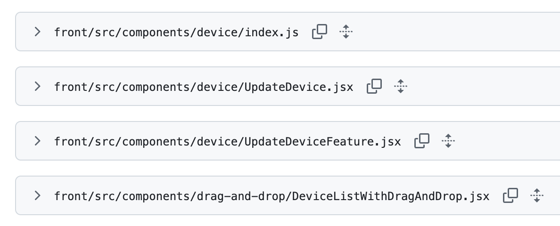Image resolution: width=560 pixels, height=226 pixels.
Task: Expand all lines of DeviceListWithDragAndDrop.jsx
Action: 537,195
